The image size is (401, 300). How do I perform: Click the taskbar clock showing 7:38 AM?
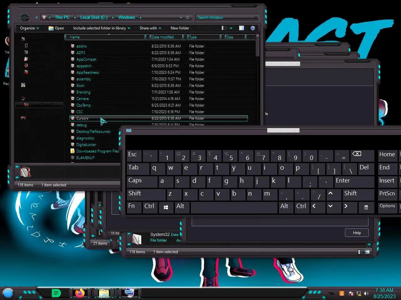(x=384, y=293)
